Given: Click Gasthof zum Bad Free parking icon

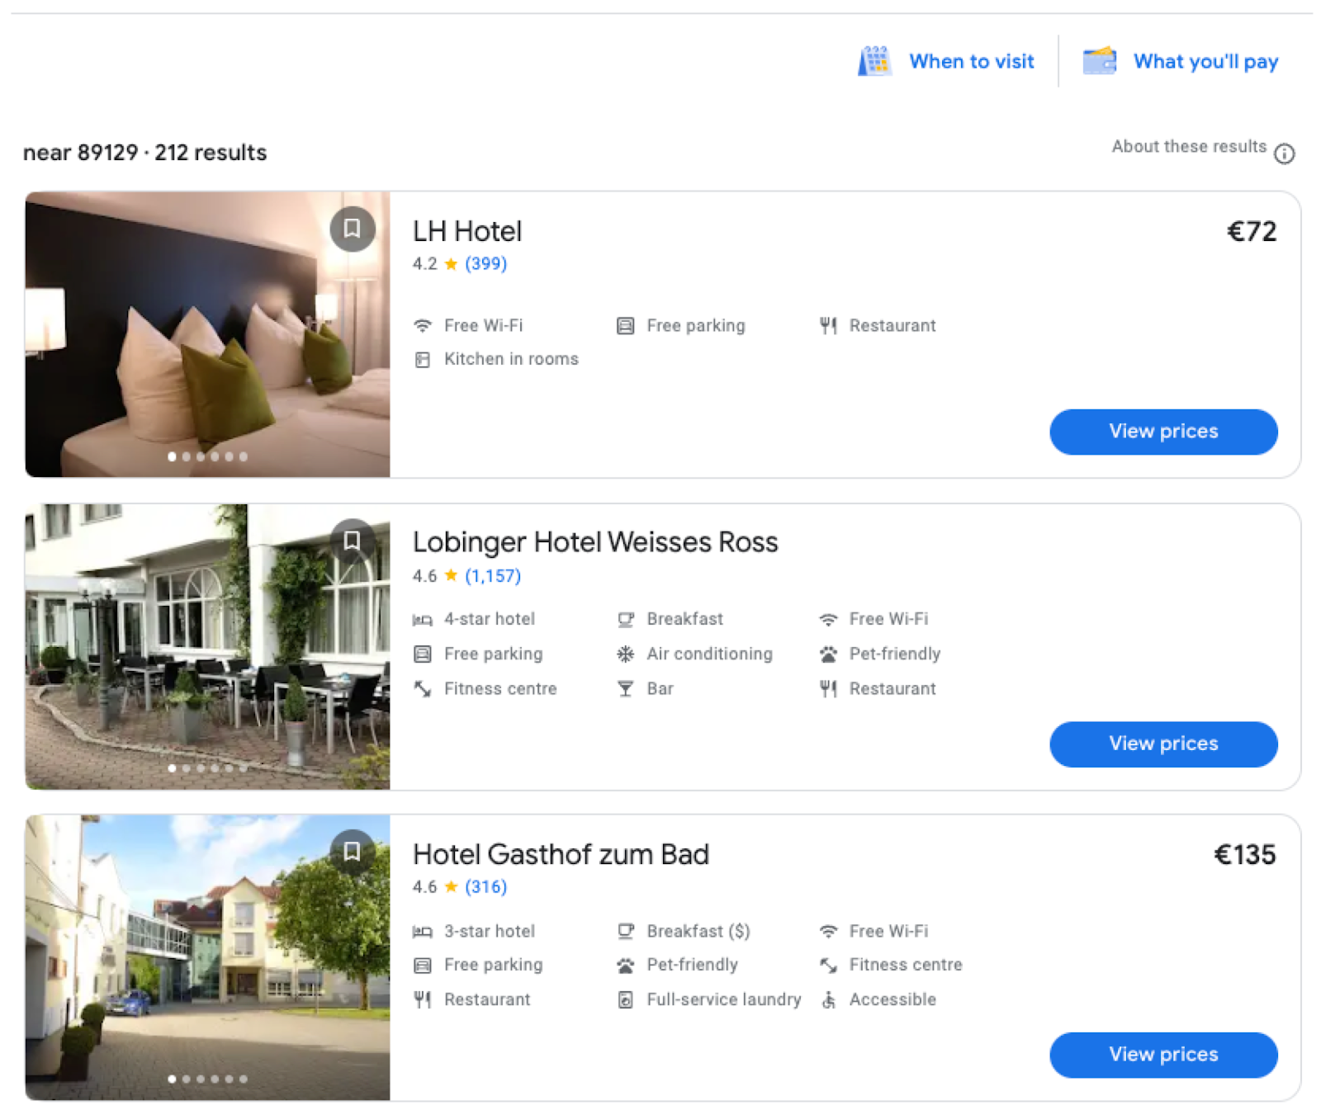Looking at the screenshot, I should tap(423, 966).
